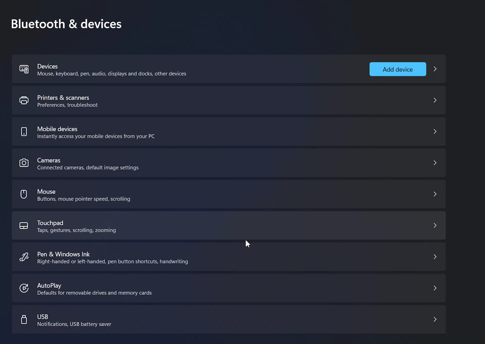
Task: Click the USB drive icon
Action: [24, 319]
